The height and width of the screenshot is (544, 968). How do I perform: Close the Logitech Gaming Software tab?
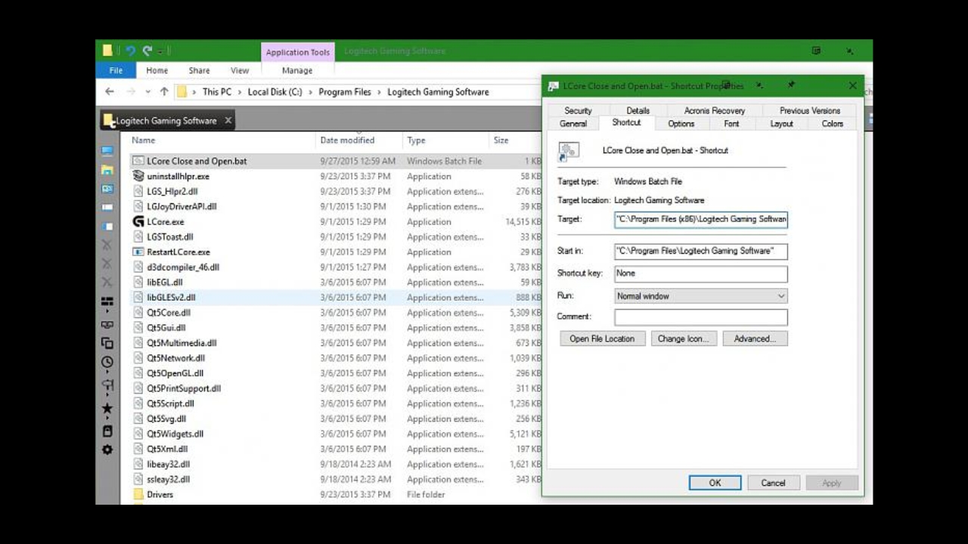[228, 120]
